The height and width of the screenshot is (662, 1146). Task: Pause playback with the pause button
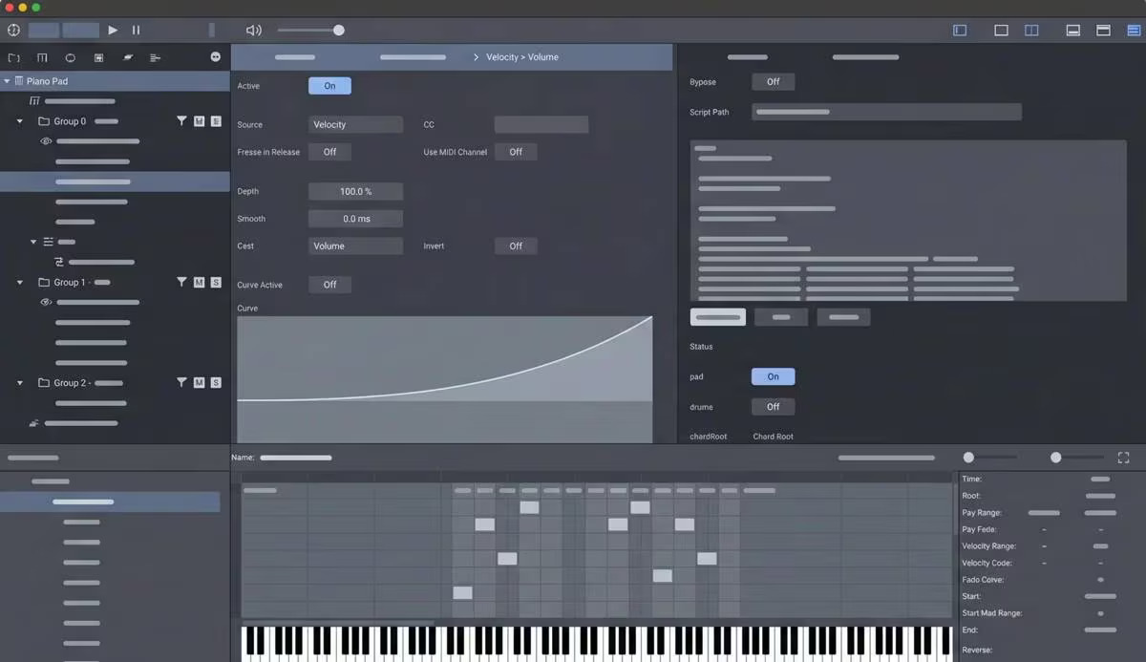[x=136, y=31]
